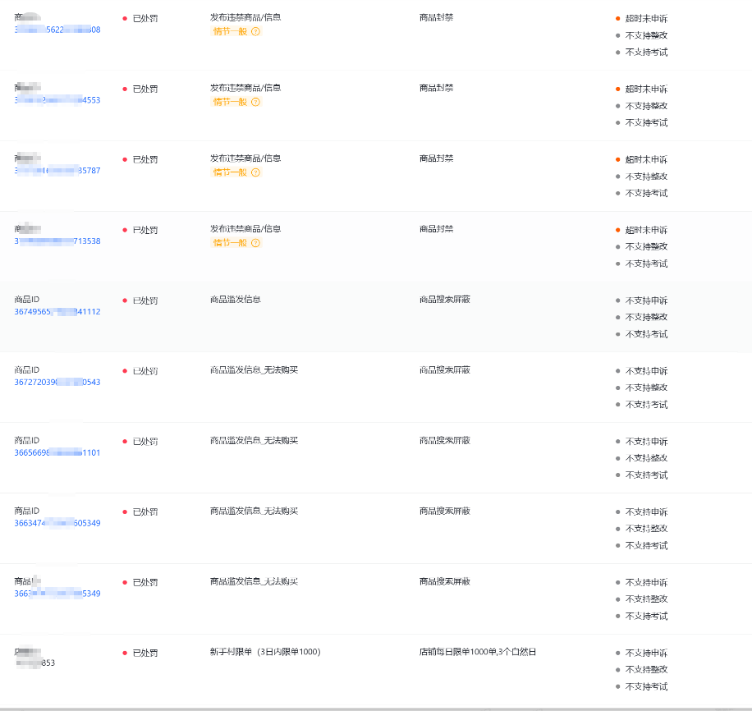Image resolution: width=752 pixels, height=711 pixels.
Task: Click 情节一般 tag in row ending 608
Action: (230, 31)
